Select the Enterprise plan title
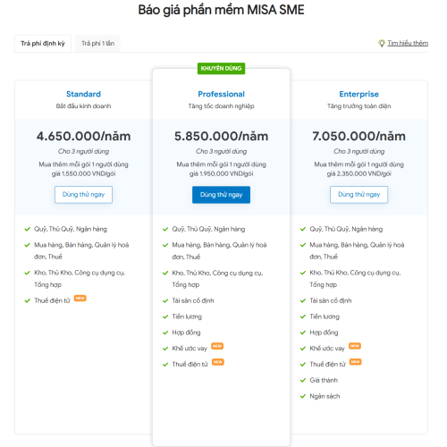447x447 pixels. coord(358,94)
